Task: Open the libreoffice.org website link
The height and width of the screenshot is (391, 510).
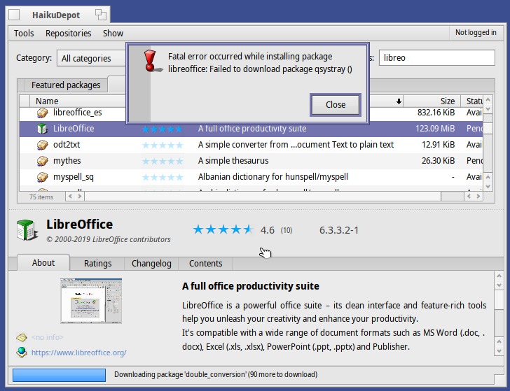Action: [x=78, y=353]
